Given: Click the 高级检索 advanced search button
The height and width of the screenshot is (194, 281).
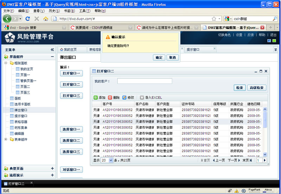Looking at the screenshot, I should tap(257, 88).
